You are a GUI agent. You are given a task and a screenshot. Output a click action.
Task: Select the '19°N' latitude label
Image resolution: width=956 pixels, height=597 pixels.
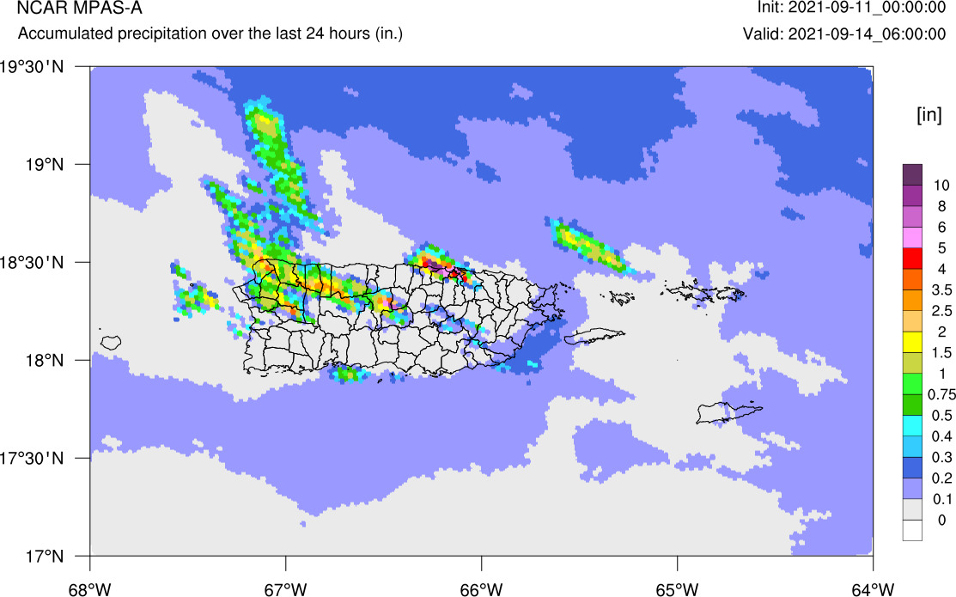pos(43,165)
